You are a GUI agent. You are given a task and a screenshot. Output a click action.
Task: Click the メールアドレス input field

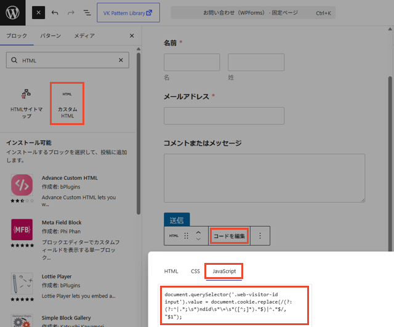click(x=224, y=116)
